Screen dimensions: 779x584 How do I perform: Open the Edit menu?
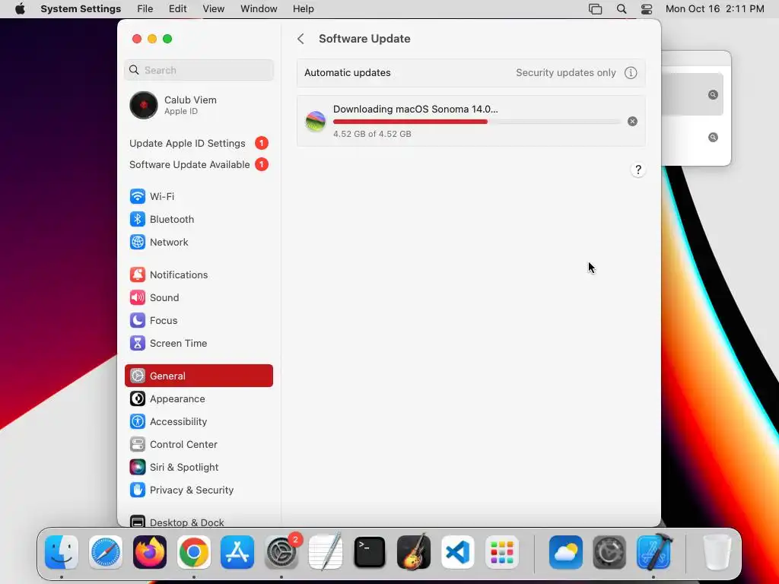pyautogui.click(x=177, y=9)
